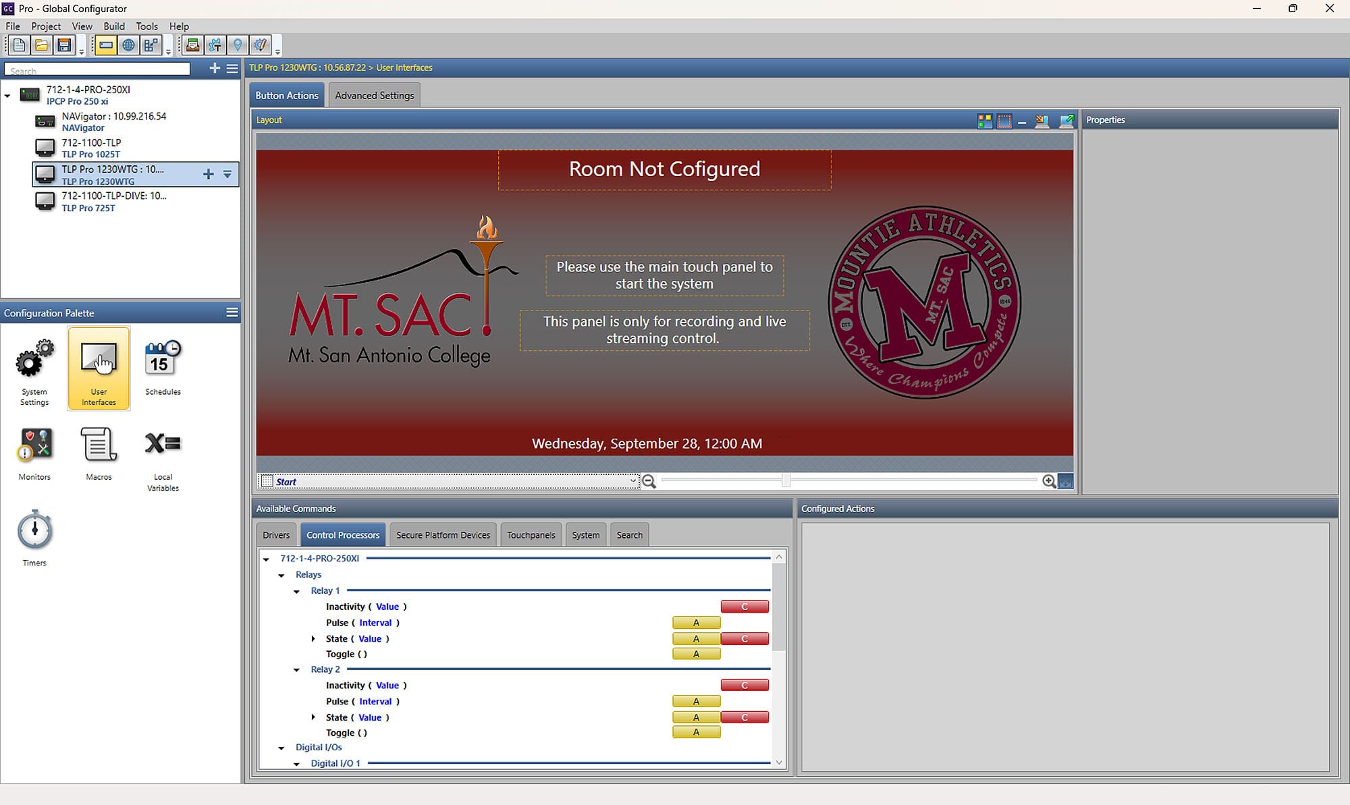Click the device tree Search field
Viewport: 1350px width, 805px height.
[97, 69]
